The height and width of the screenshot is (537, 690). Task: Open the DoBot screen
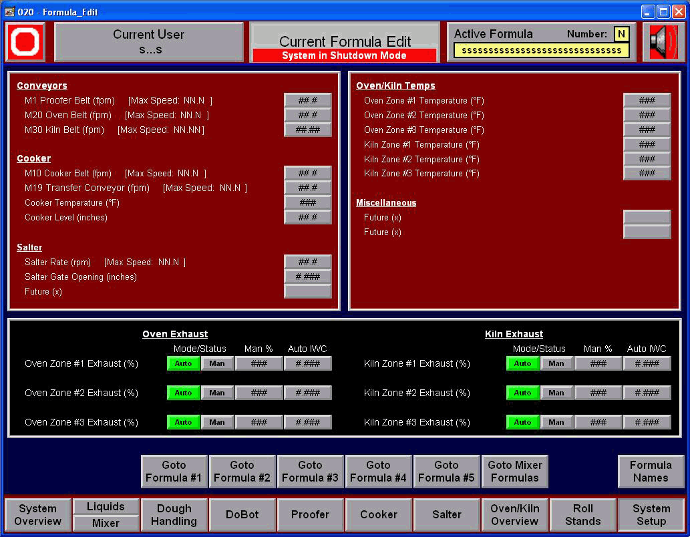242,514
